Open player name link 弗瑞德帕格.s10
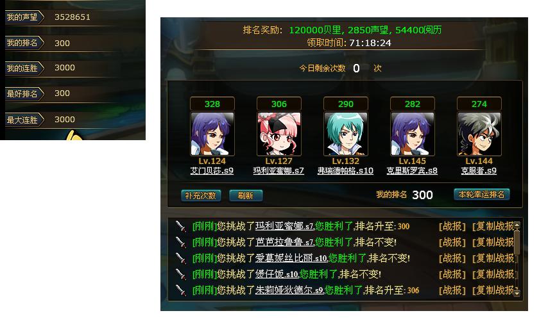 point(345,170)
